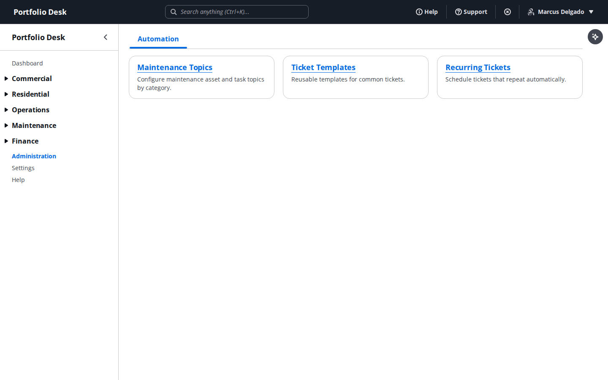Open the Maintenance Topics link
This screenshot has width=608, height=380.
(175, 68)
